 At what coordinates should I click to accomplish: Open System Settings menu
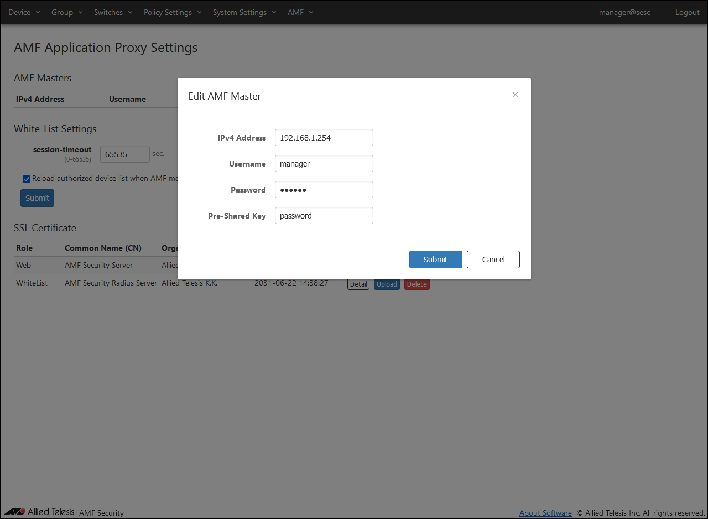244,12
